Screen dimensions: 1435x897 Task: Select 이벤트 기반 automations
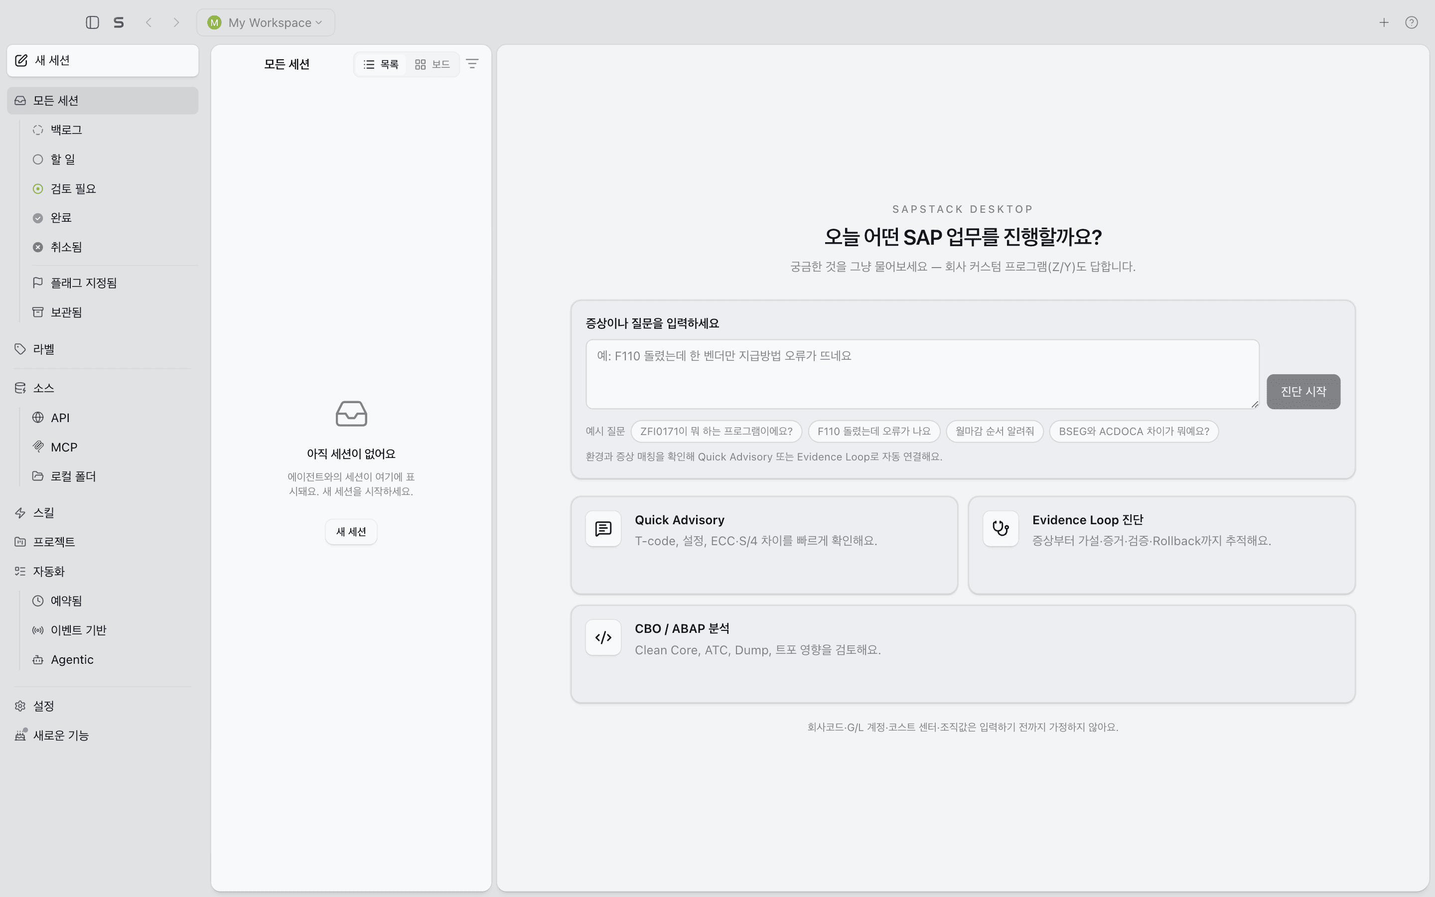[113, 630]
